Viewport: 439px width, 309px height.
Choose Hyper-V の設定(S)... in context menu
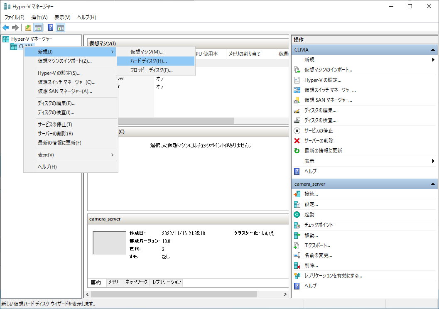point(71,73)
